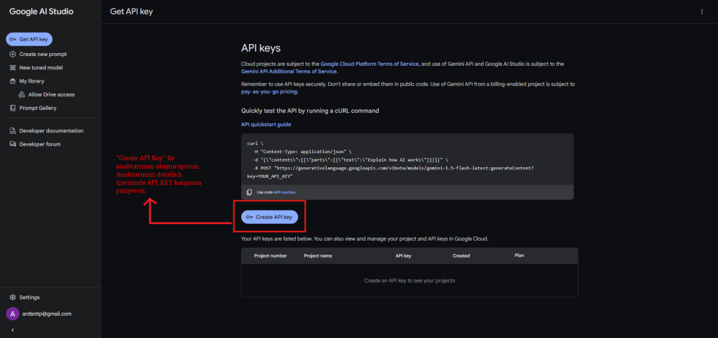Click the key icon beside Get API key
Image resolution: width=718 pixels, height=338 pixels.
coord(13,40)
